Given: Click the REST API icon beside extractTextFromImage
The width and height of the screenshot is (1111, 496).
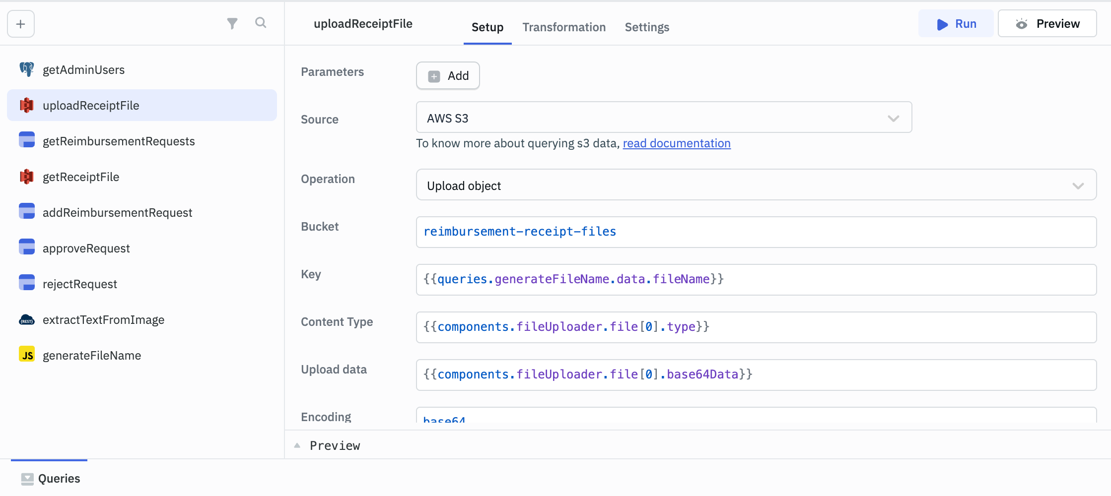Looking at the screenshot, I should pyautogui.click(x=26, y=319).
